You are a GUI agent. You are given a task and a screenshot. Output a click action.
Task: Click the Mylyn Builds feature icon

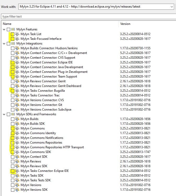(x=17, y=119)
